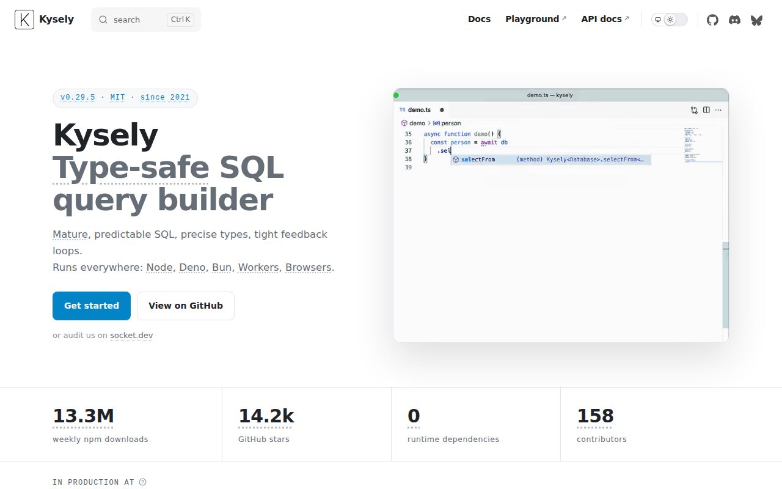782x489 pixels.
Task: Click the Node runtime link
Action: (160, 267)
